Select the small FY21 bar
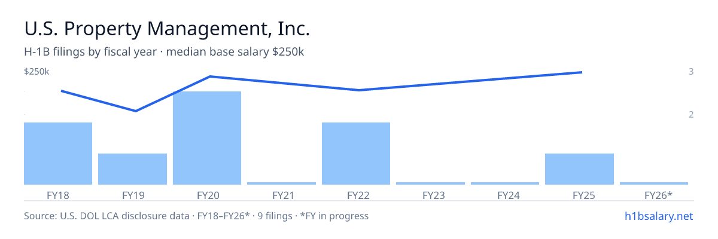 pos(281,183)
